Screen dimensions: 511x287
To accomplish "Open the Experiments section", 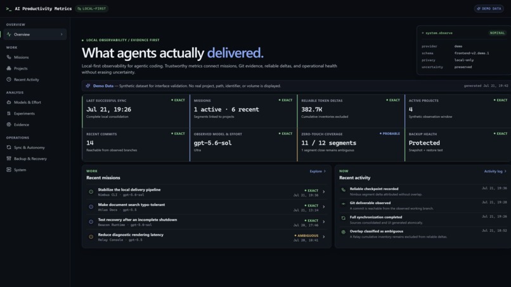I will (x=35, y=113).
